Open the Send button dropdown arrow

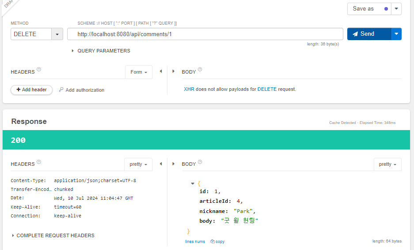[x=396, y=34]
